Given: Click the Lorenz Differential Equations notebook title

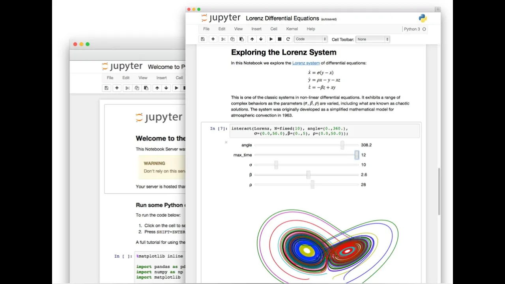Looking at the screenshot, I should [282, 18].
